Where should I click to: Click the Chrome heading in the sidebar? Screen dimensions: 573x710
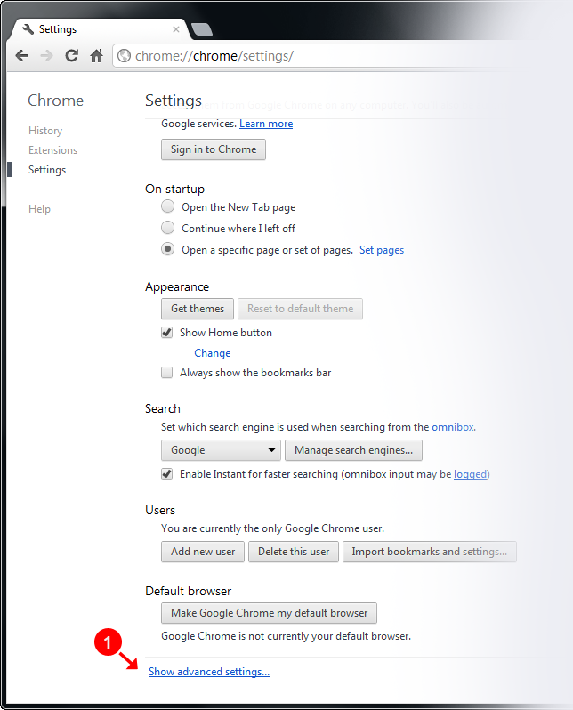point(56,100)
